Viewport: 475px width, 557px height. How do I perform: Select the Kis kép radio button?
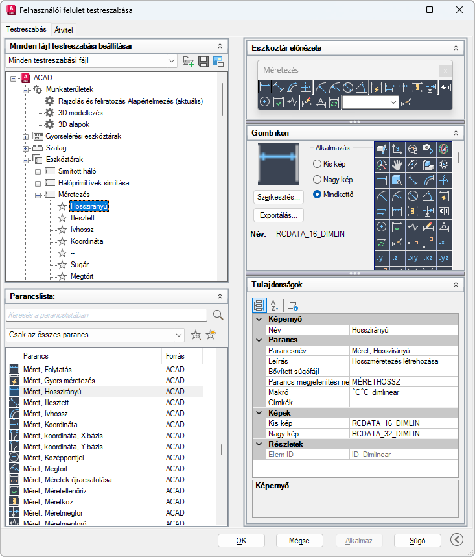(317, 164)
